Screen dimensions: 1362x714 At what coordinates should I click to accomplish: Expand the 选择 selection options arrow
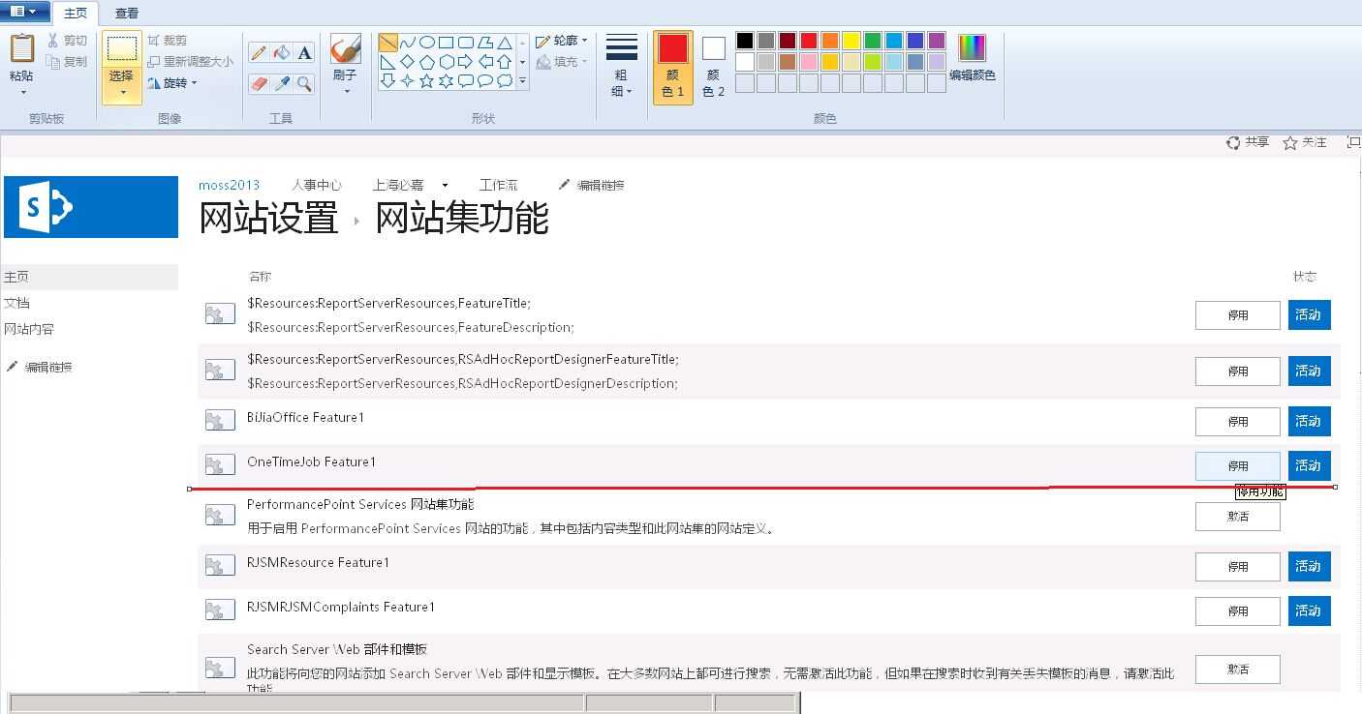pyautogui.click(x=122, y=93)
